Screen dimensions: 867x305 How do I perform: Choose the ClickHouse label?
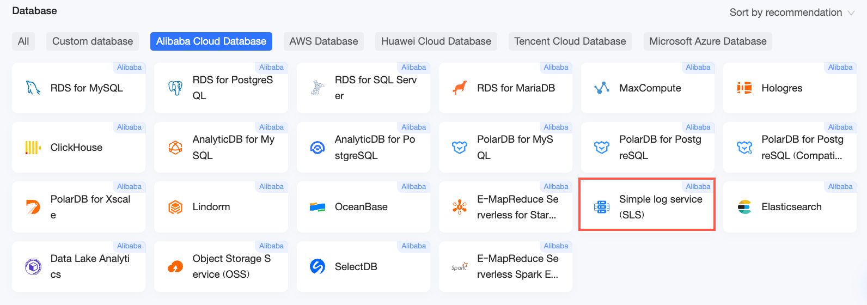(x=76, y=148)
